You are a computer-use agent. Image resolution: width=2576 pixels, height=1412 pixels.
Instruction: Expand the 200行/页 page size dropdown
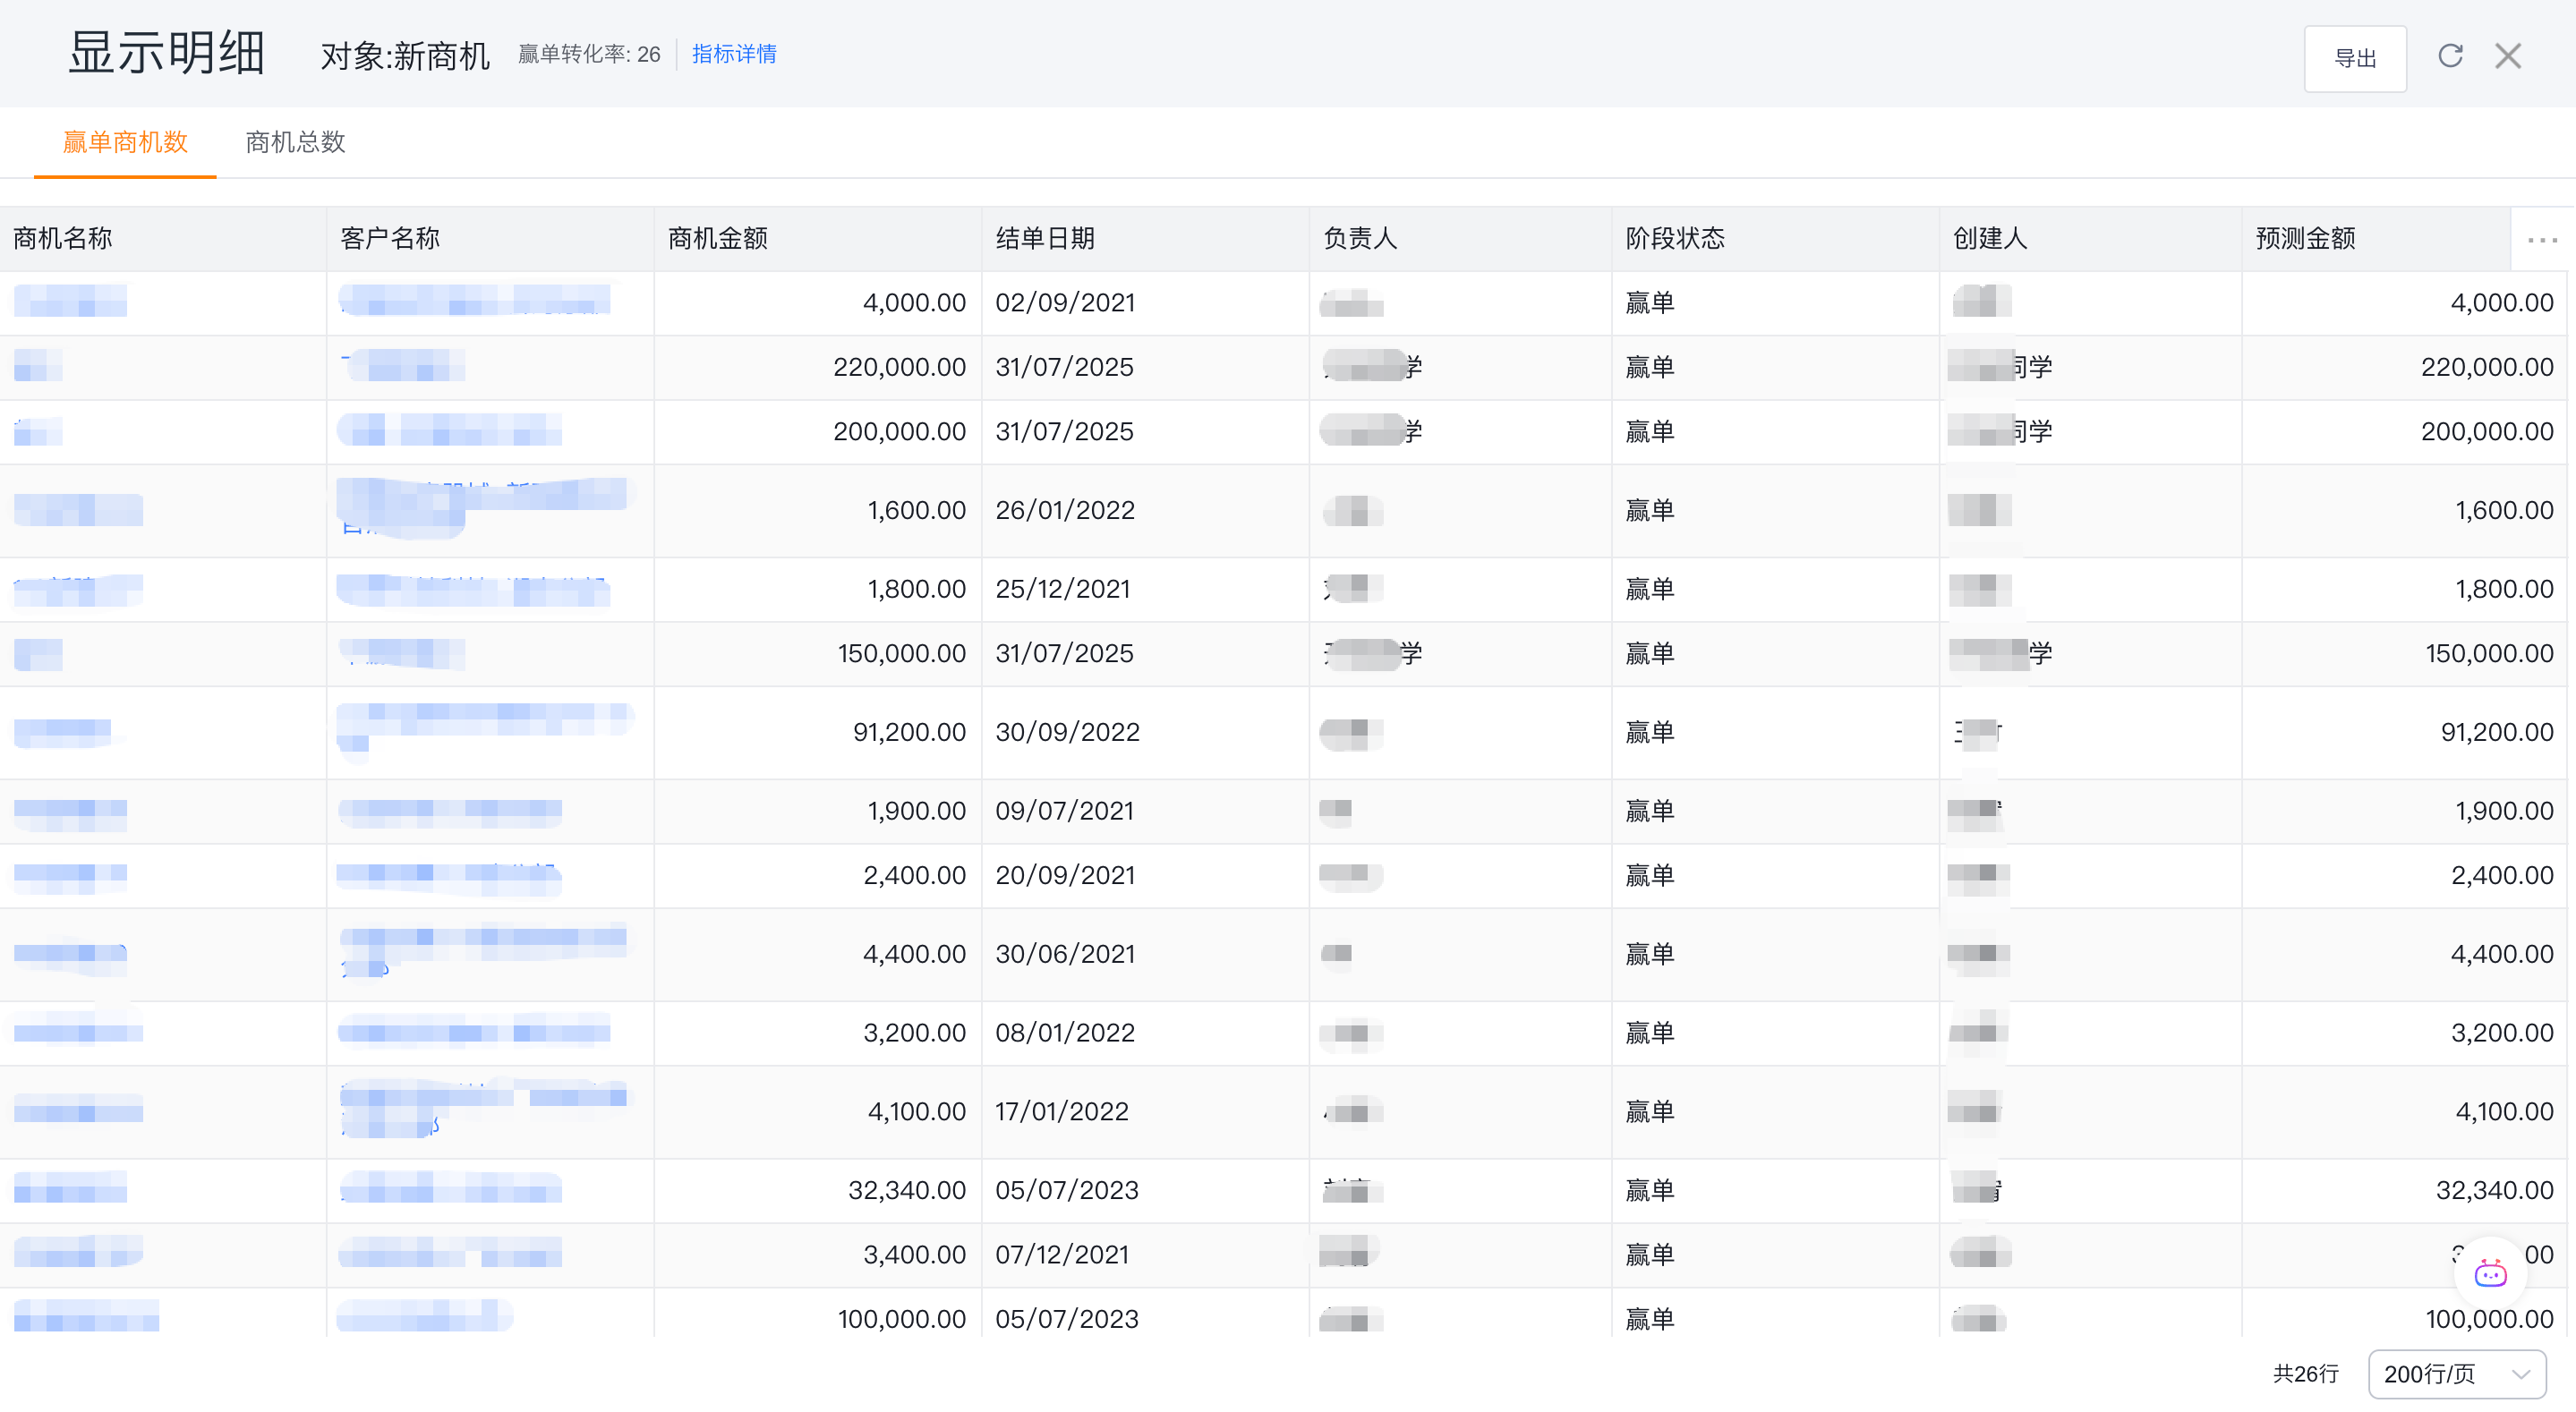2455,1374
